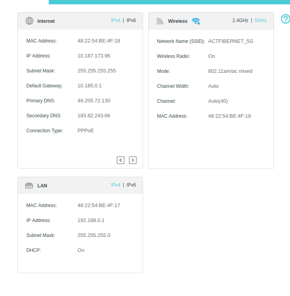Click the blue secured Wi-Fi icon
This screenshot has width=290, height=296.
click(196, 21)
